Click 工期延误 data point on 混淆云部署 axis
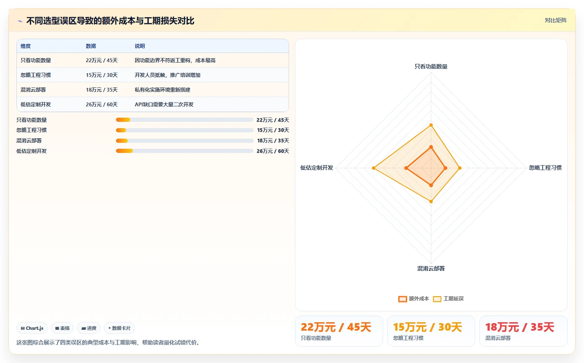The width and height of the screenshot is (584, 363). 431,202
